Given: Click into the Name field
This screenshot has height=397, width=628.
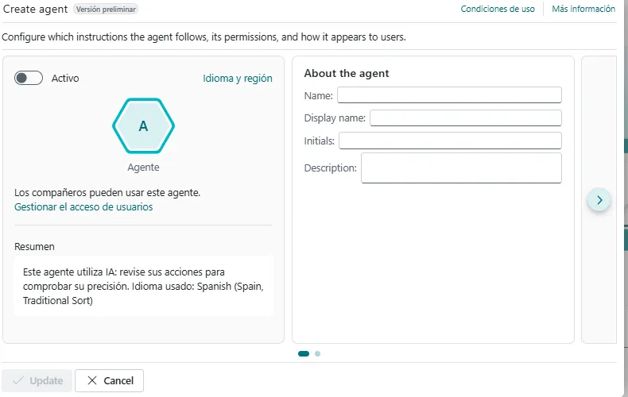Looking at the screenshot, I should coord(449,95).
